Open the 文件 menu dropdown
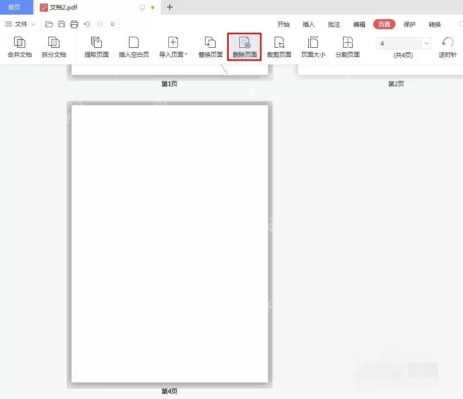Screen dimensions: 463x399 pos(20,24)
